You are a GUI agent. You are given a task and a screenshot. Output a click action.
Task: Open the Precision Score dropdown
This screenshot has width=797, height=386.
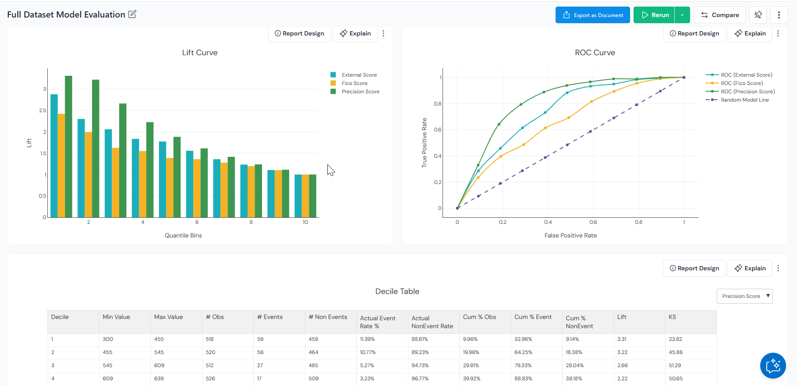pos(744,296)
